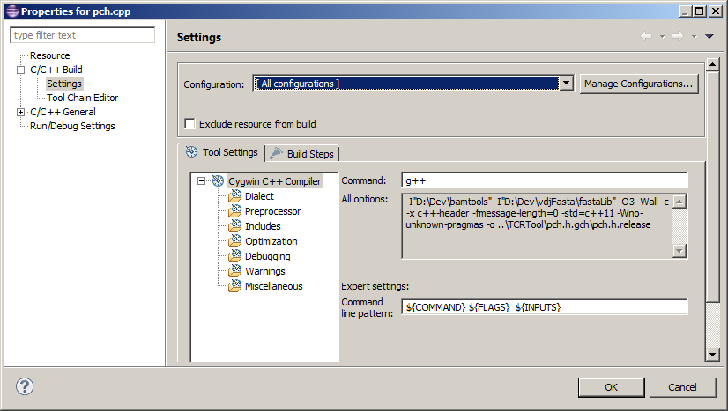Viewport: 728px width, 411px height.
Task: Click the Optimization settings icon
Action: coord(234,241)
